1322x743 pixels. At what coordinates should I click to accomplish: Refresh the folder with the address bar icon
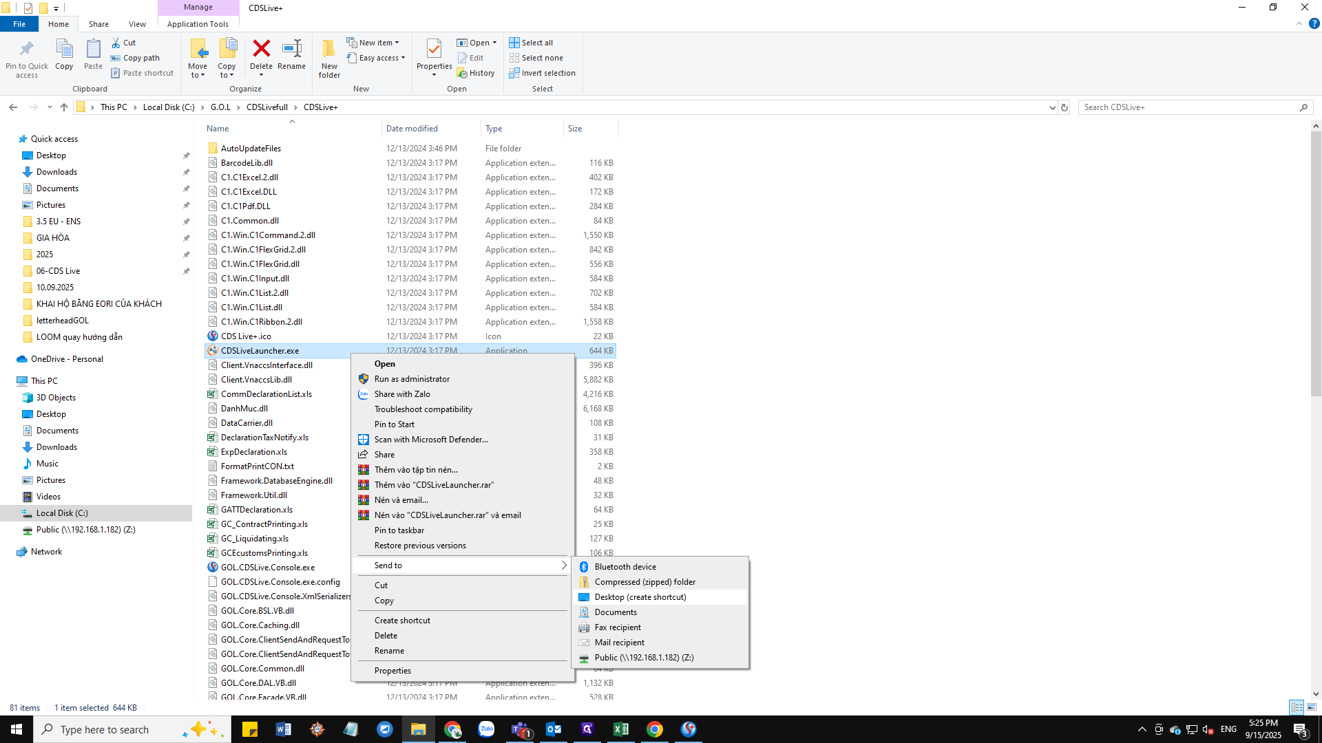[1065, 107]
